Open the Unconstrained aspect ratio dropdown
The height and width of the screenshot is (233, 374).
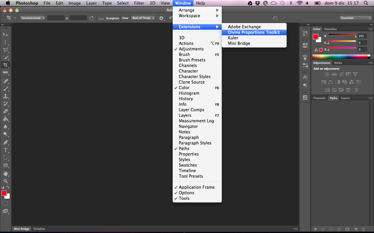(x=33, y=18)
